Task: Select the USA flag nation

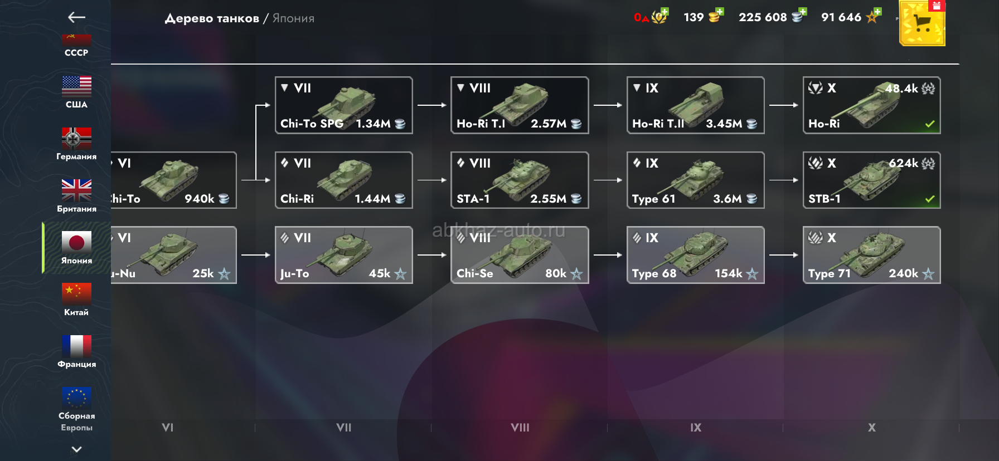Action: coord(76,92)
